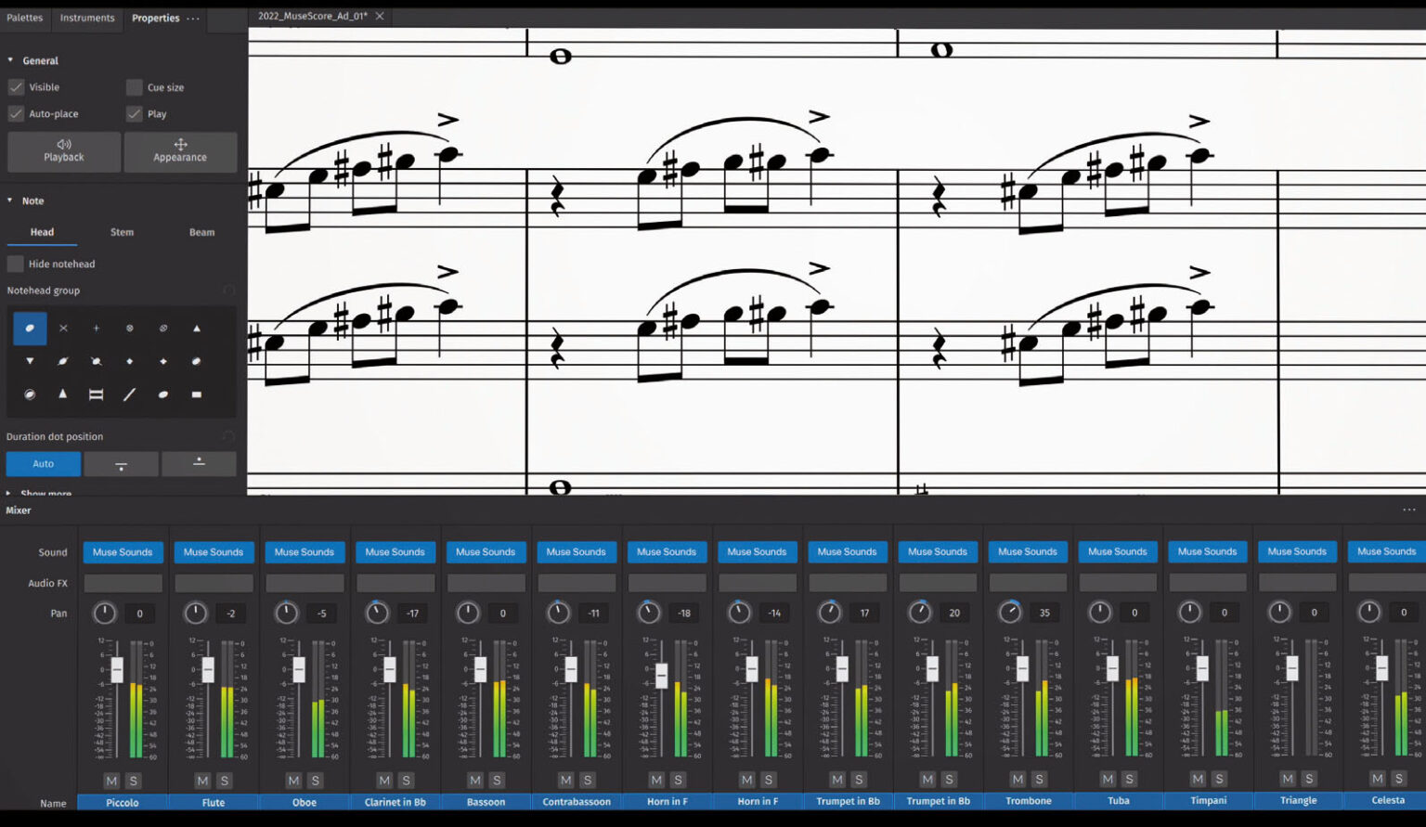
Task: Select the plus-shaped notehead
Action: coord(96,329)
